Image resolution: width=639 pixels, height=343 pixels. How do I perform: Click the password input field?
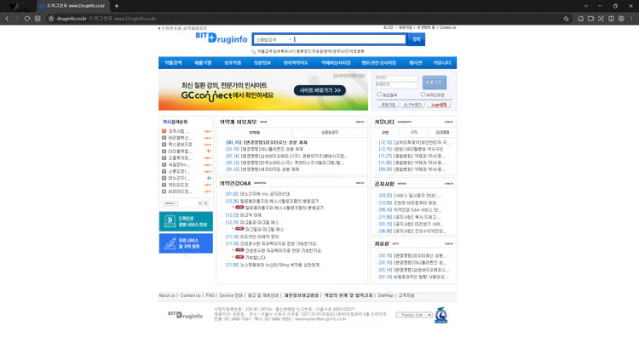click(396, 84)
